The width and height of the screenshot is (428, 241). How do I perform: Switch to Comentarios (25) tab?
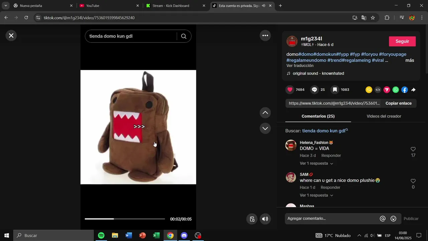click(318, 116)
